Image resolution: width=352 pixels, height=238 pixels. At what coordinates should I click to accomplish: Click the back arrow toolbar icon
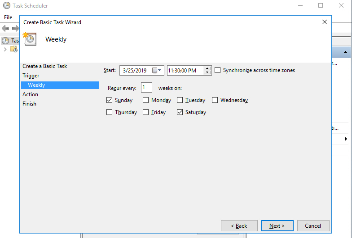5,29
